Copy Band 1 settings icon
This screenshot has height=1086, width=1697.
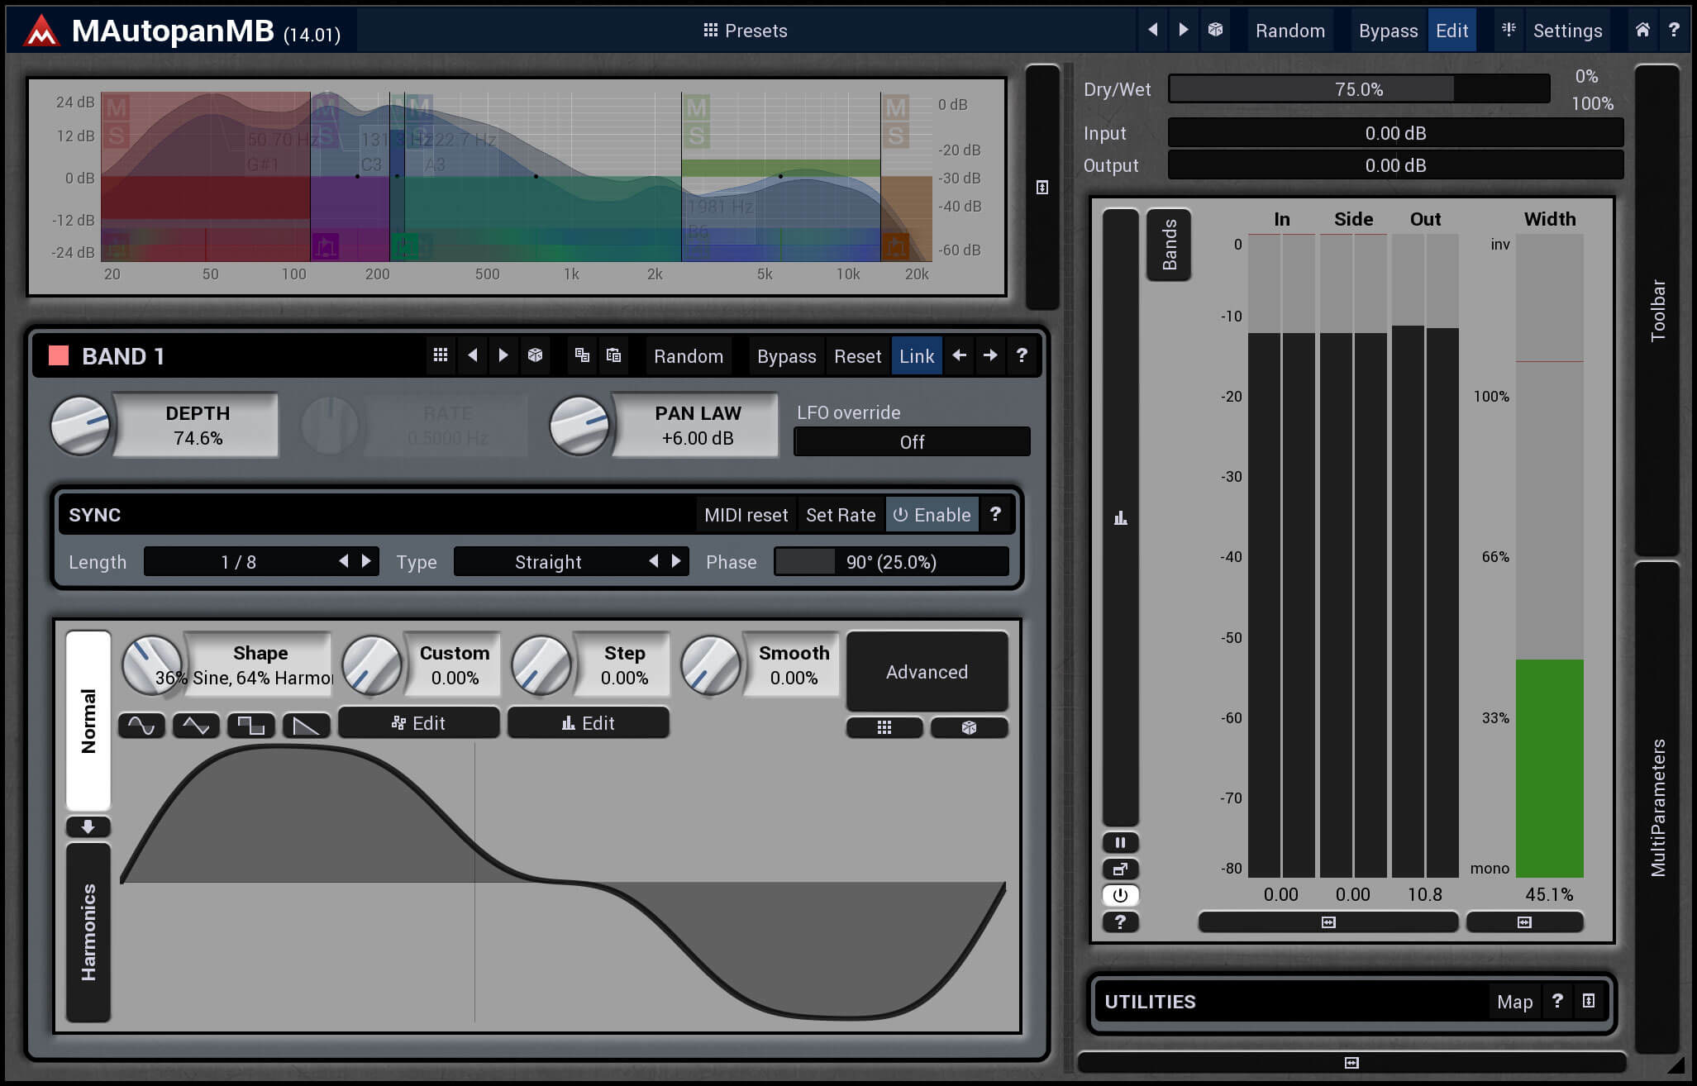582,355
